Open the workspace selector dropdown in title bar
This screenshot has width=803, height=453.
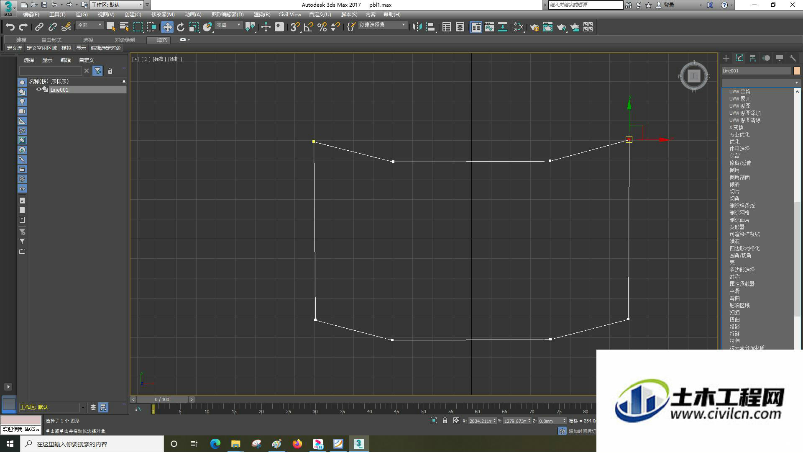[x=117, y=5]
